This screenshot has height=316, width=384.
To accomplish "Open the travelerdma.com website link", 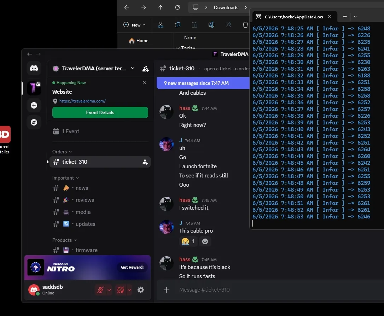I will [82, 101].
